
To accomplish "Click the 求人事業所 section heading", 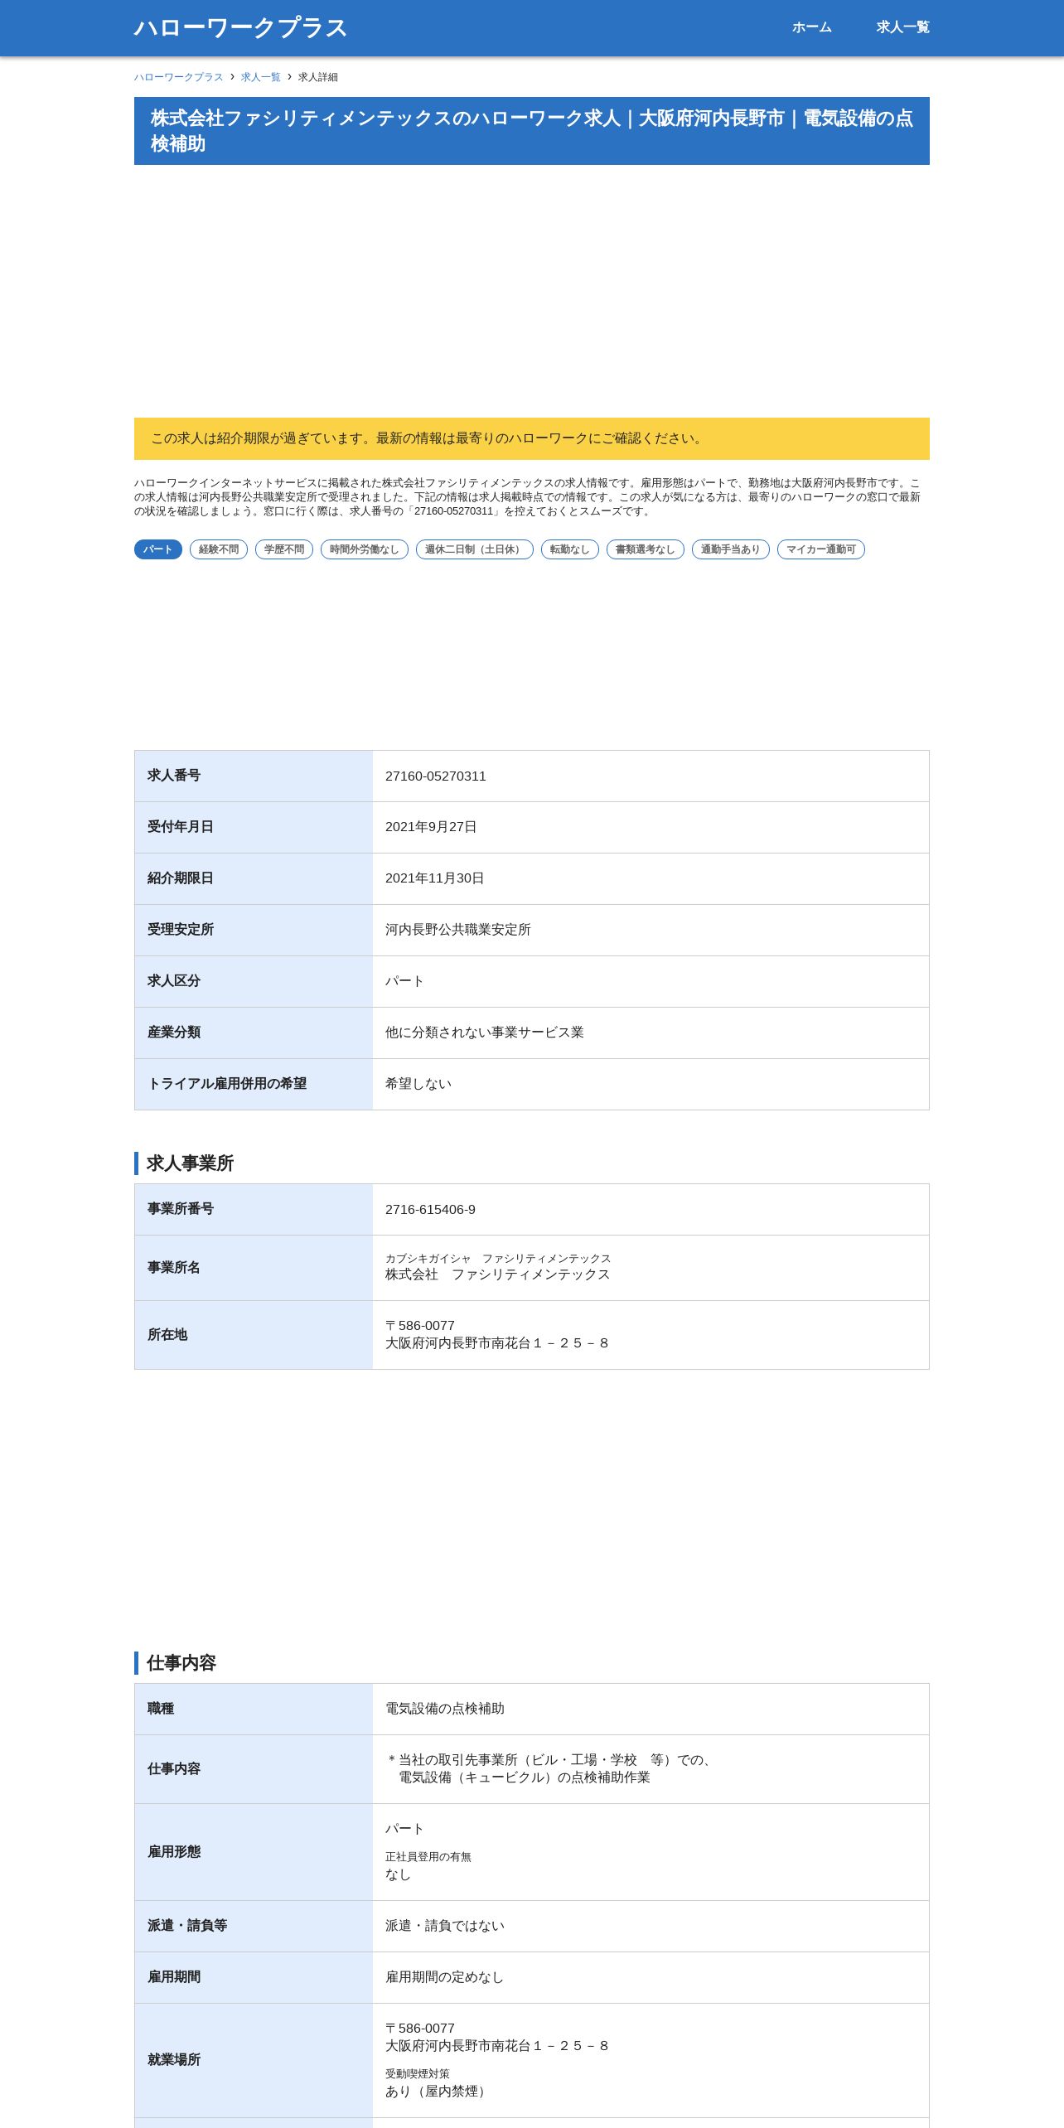I will coord(190,1163).
